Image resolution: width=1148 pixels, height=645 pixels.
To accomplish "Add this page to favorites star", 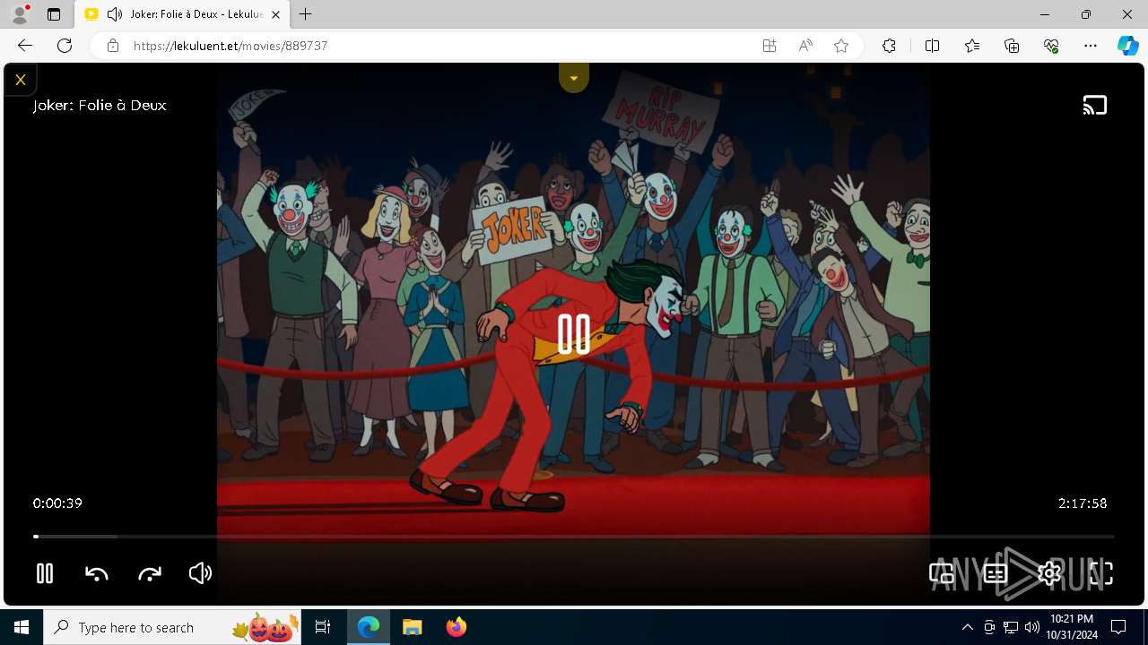I will [x=841, y=46].
